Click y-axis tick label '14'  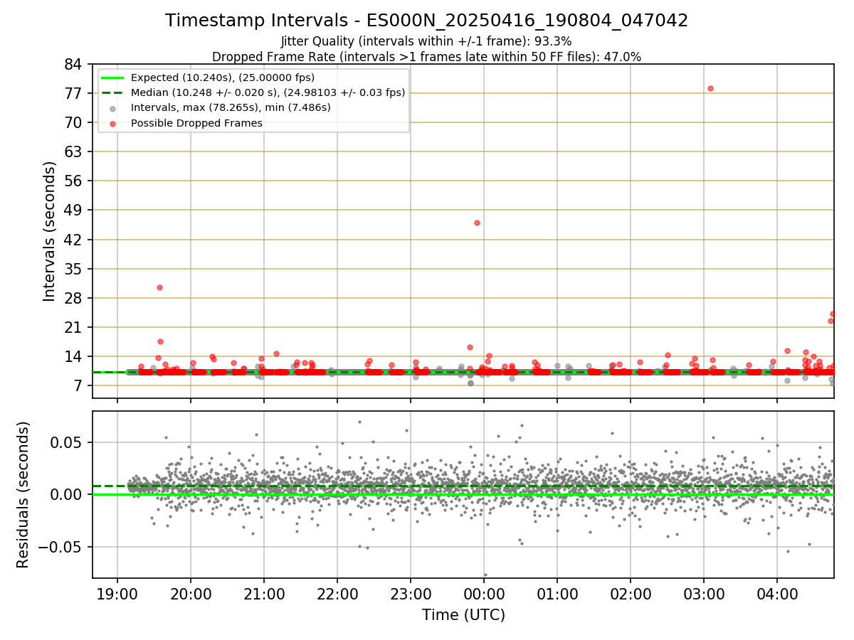click(x=73, y=356)
